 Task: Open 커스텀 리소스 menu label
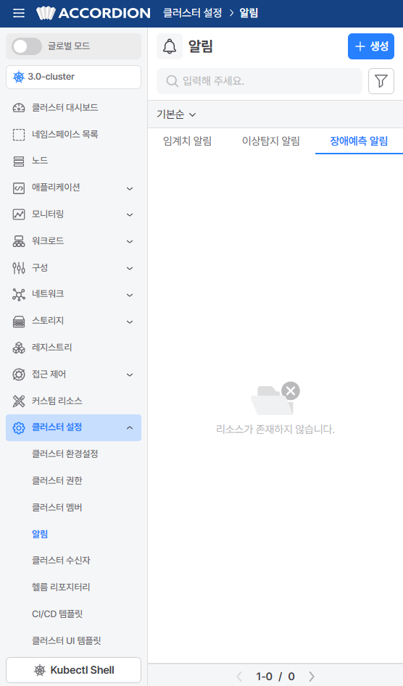pyautogui.click(x=57, y=401)
